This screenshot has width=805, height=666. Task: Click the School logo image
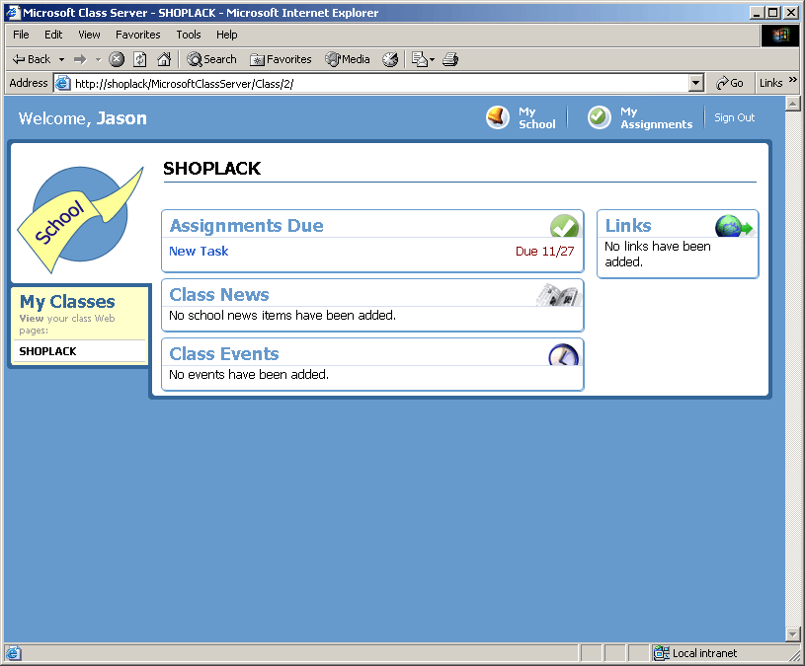(x=80, y=218)
